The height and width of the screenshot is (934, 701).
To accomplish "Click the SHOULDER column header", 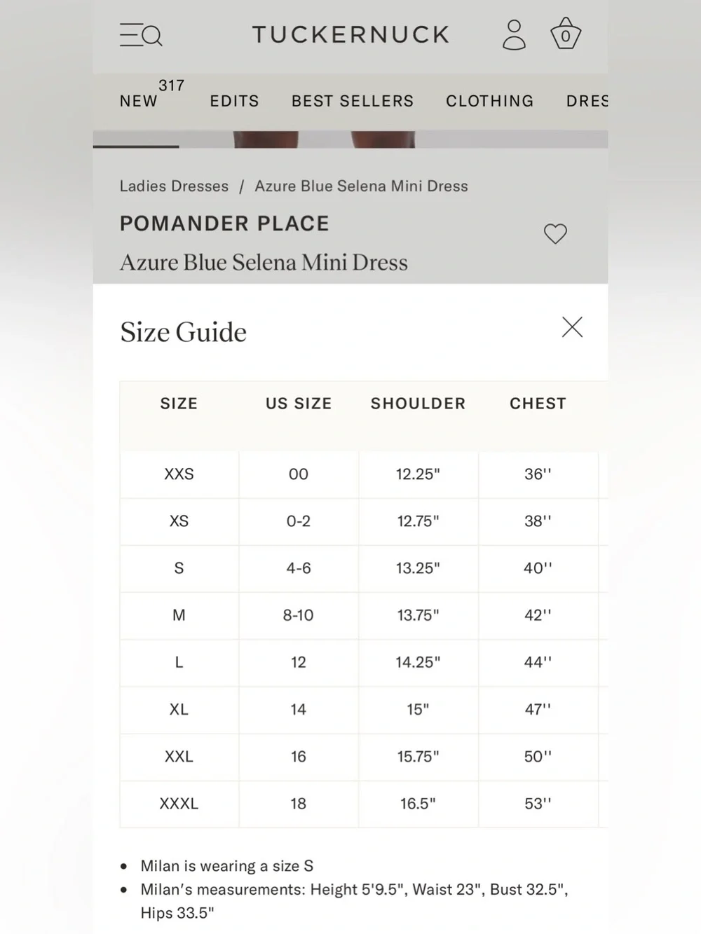I will [418, 404].
